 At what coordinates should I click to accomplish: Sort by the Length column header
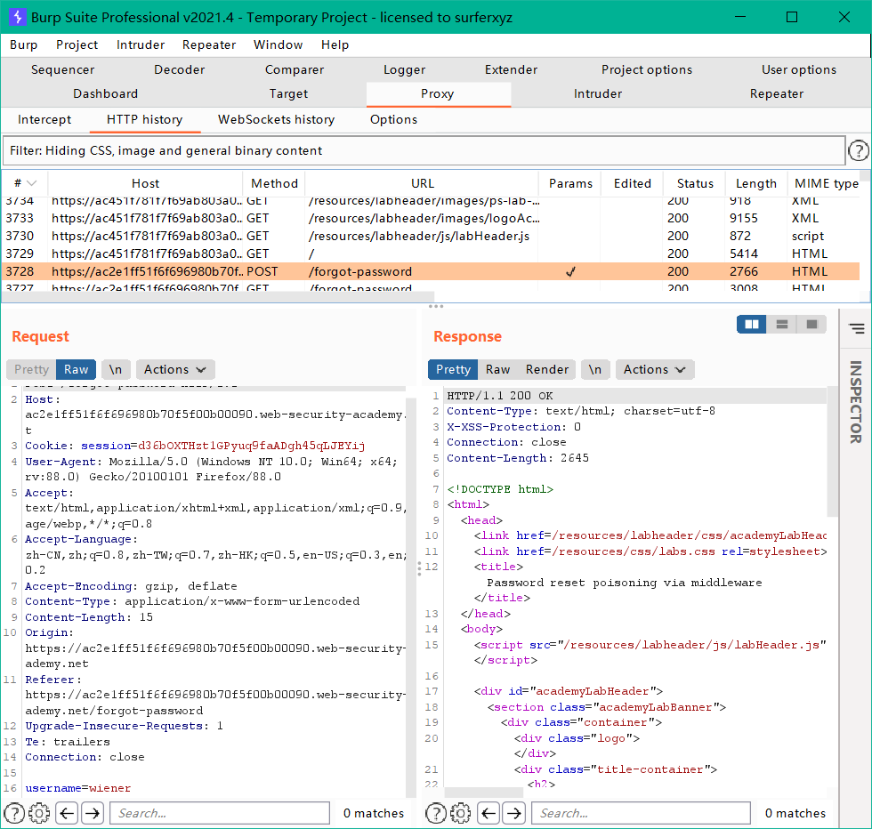[x=755, y=183]
